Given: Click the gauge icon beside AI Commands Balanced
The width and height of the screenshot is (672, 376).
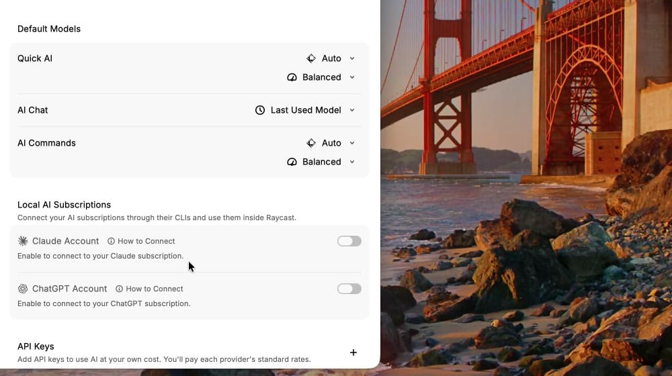Looking at the screenshot, I should (x=292, y=162).
